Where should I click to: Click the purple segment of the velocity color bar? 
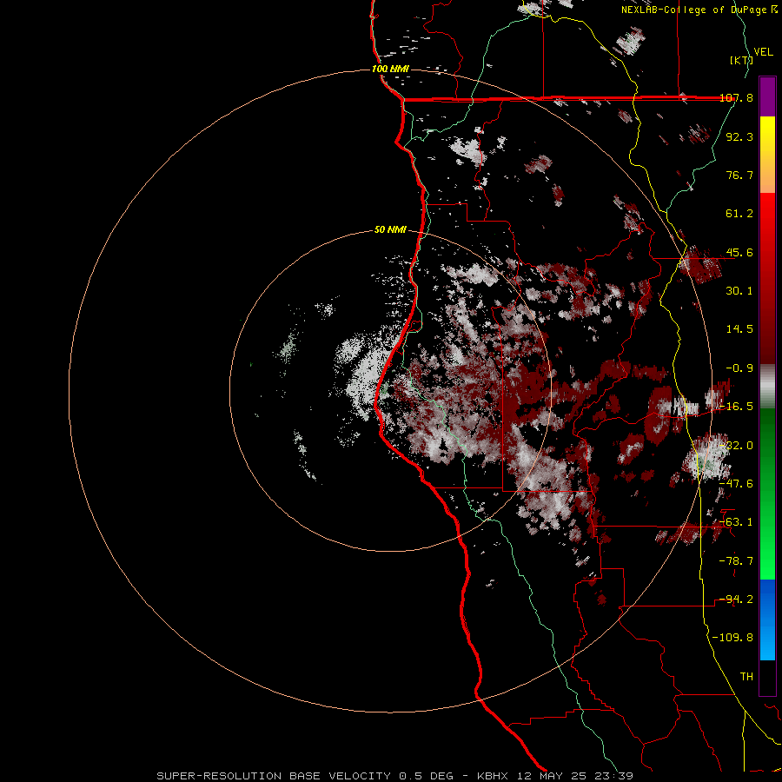point(767,96)
